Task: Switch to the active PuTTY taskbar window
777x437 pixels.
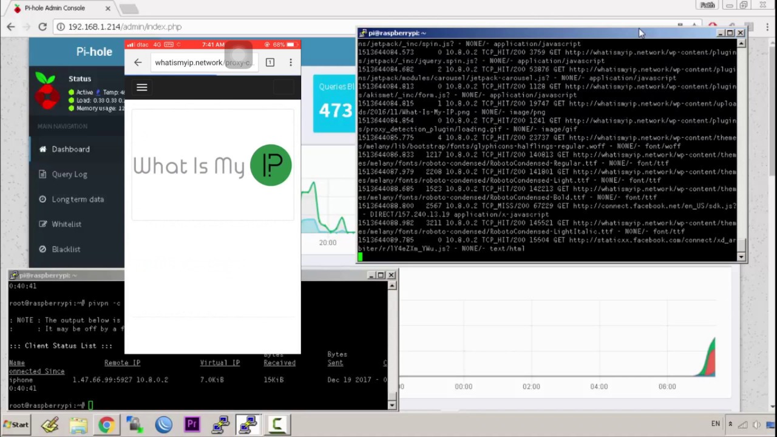Action: (x=248, y=424)
